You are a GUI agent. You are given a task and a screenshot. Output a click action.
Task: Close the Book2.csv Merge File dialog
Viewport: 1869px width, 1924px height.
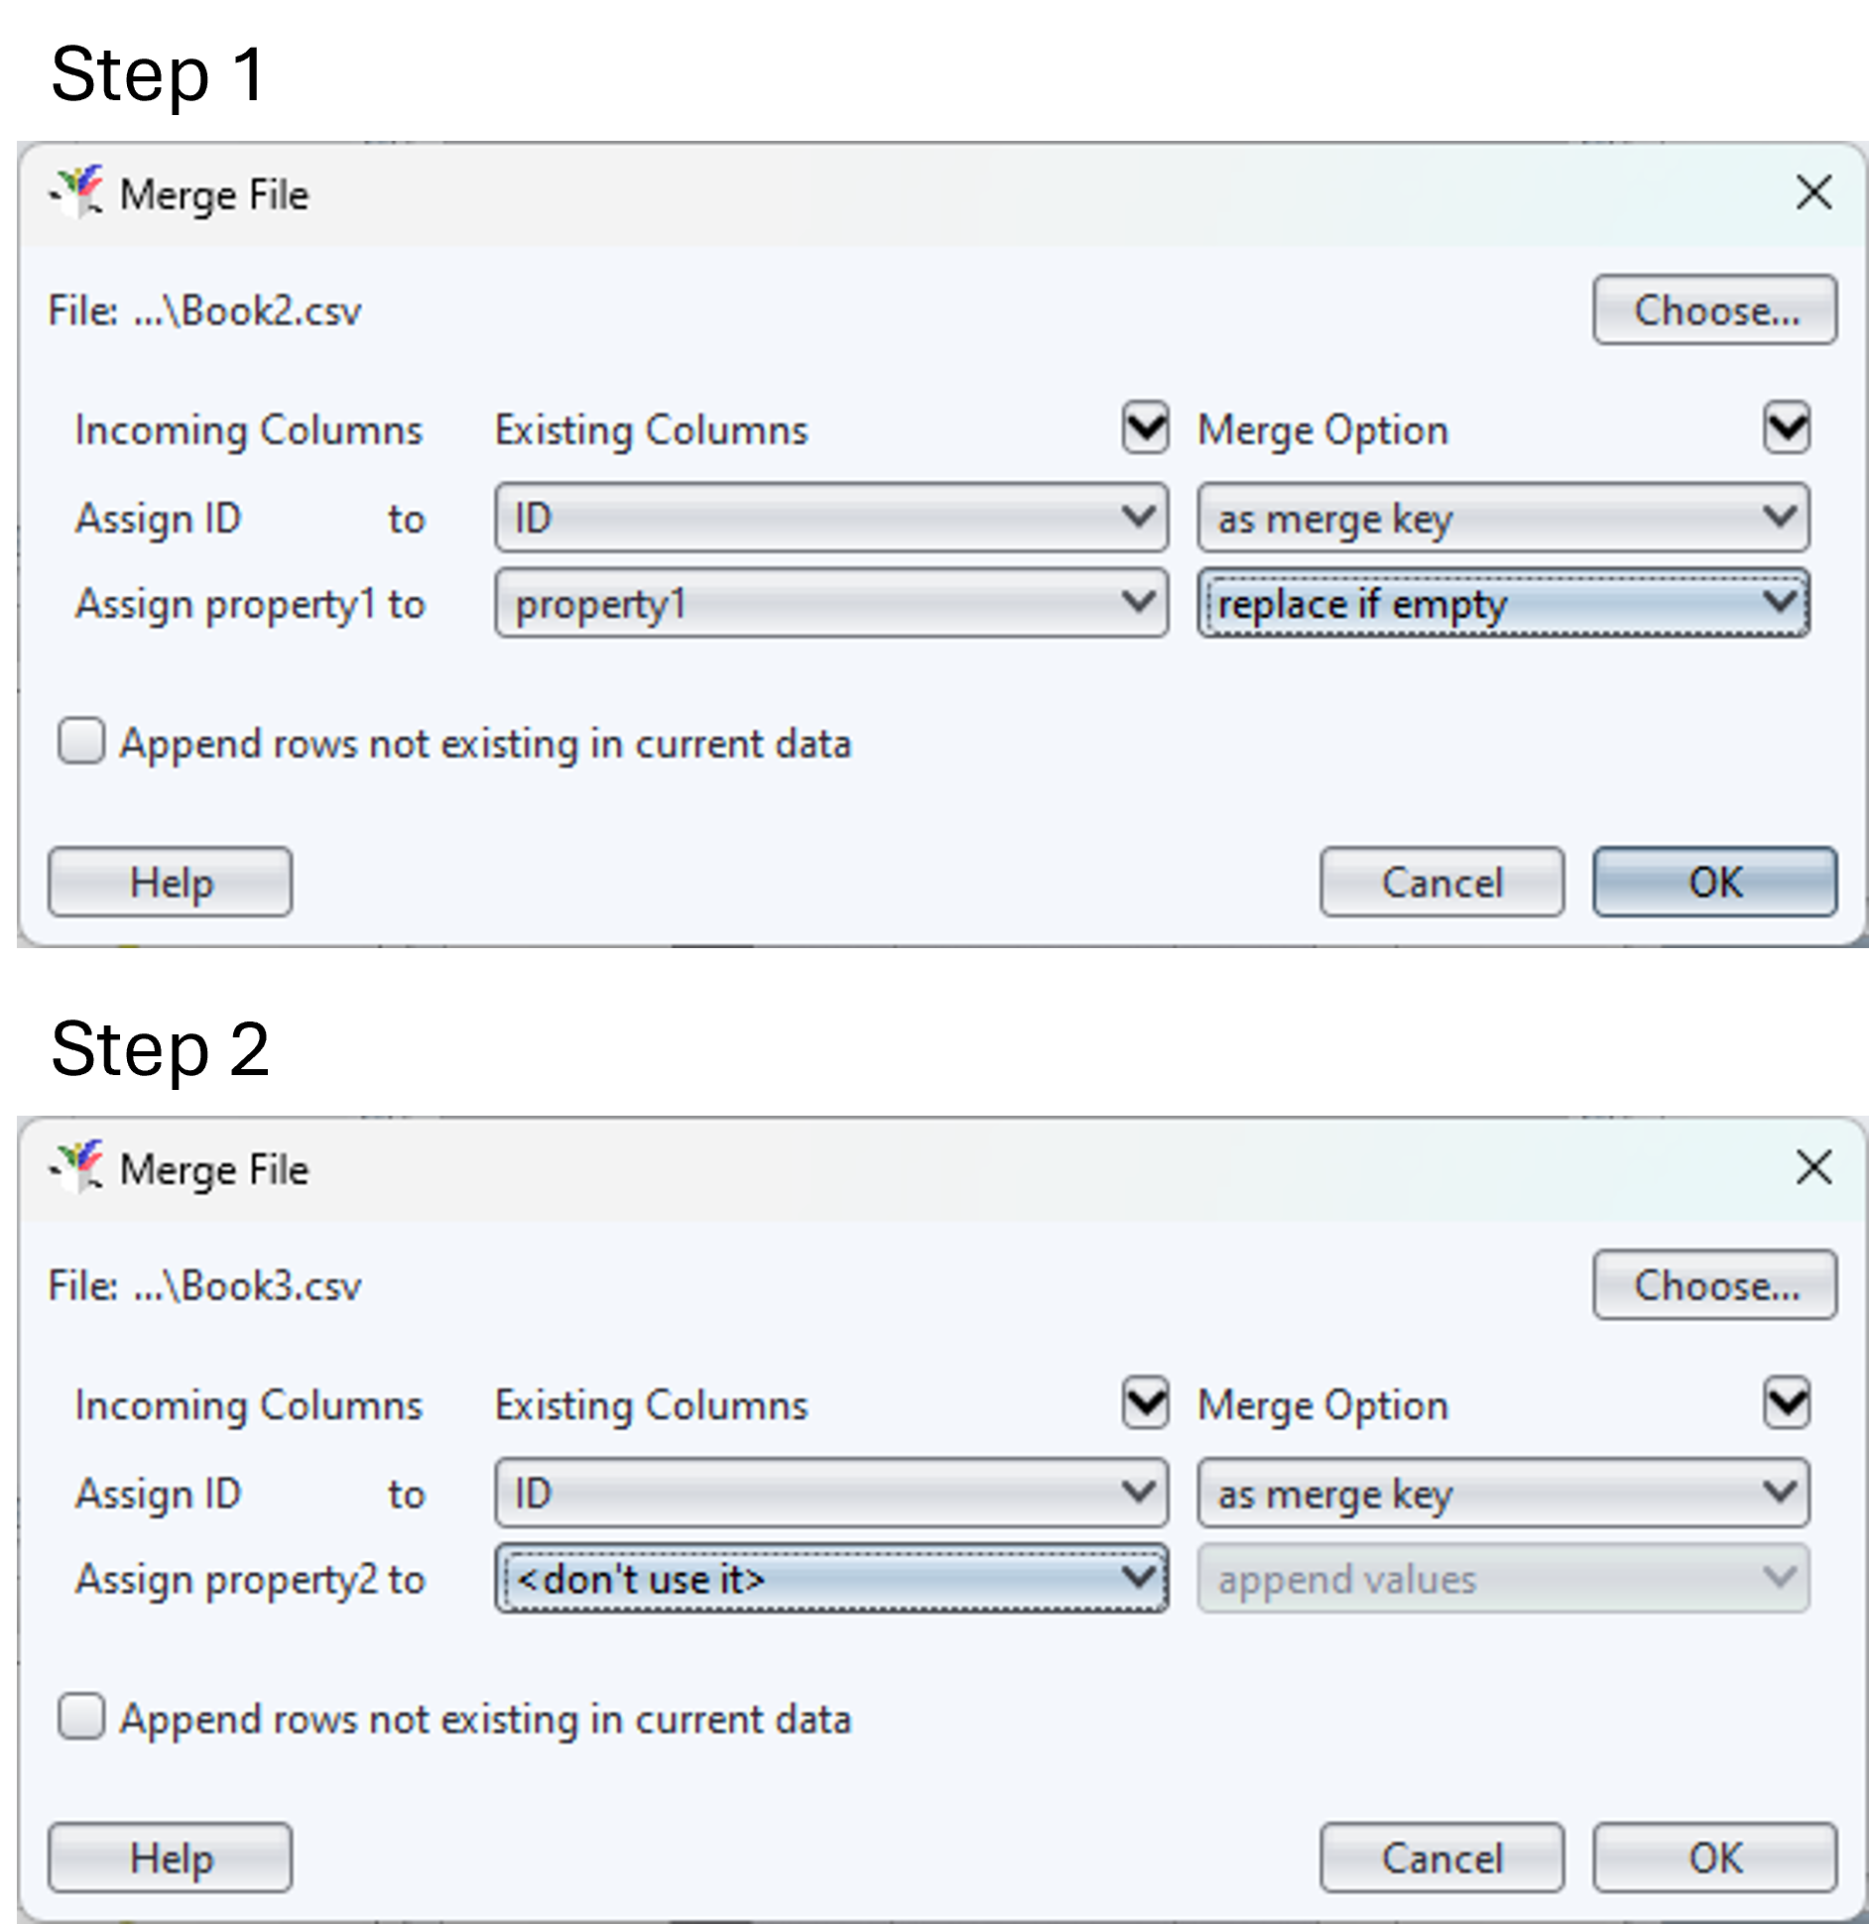coord(1812,192)
